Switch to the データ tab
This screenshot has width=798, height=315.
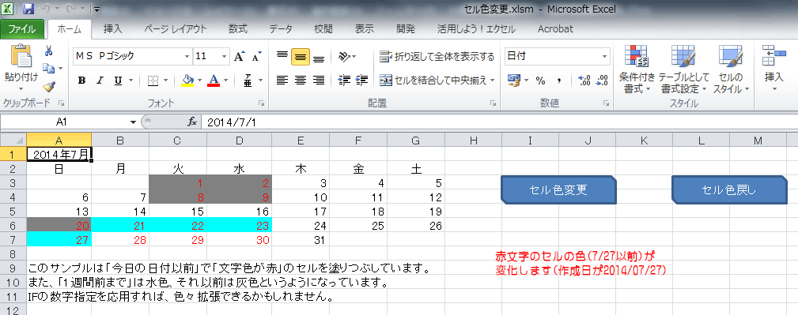point(281,29)
